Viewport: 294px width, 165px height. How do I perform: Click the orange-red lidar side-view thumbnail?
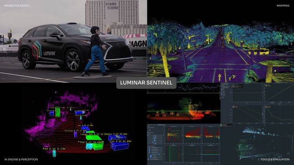tap(184, 109)
